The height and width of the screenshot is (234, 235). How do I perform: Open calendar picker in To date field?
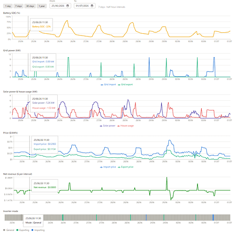(x=92, y=6)
